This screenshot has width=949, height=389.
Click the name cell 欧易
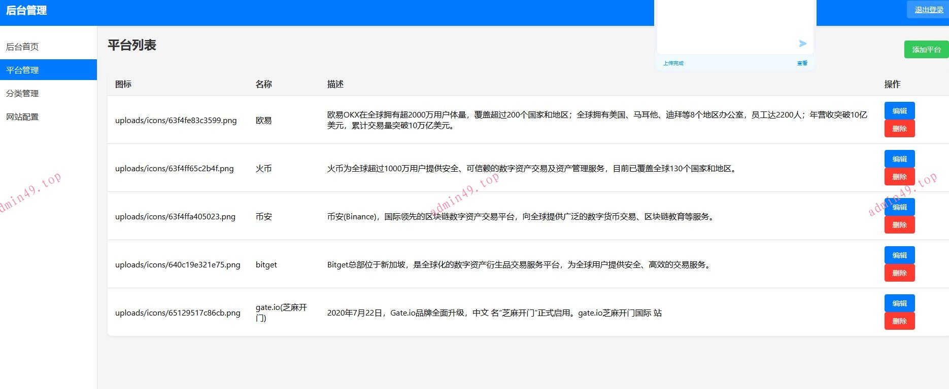[263, 121]
